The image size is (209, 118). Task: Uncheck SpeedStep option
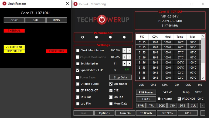[x=111, y=84]
